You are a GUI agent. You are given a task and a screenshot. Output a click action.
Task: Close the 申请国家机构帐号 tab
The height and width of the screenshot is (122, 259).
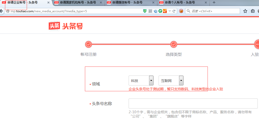coord(101,3)
